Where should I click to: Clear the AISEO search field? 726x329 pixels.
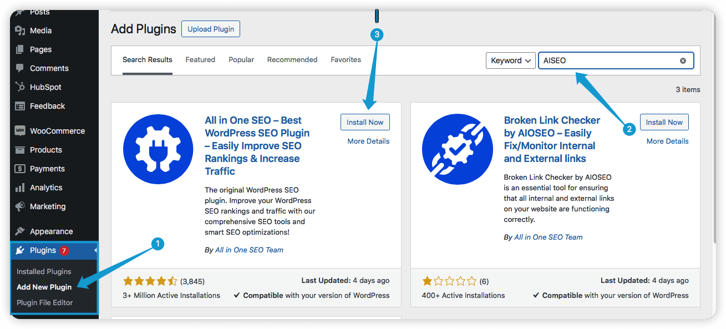pyautogui.click(x=683, y=60)
